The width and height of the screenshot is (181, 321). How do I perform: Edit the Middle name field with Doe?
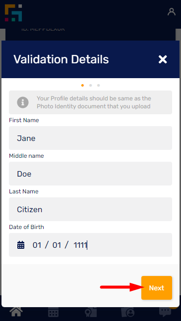tap(90, 174)
